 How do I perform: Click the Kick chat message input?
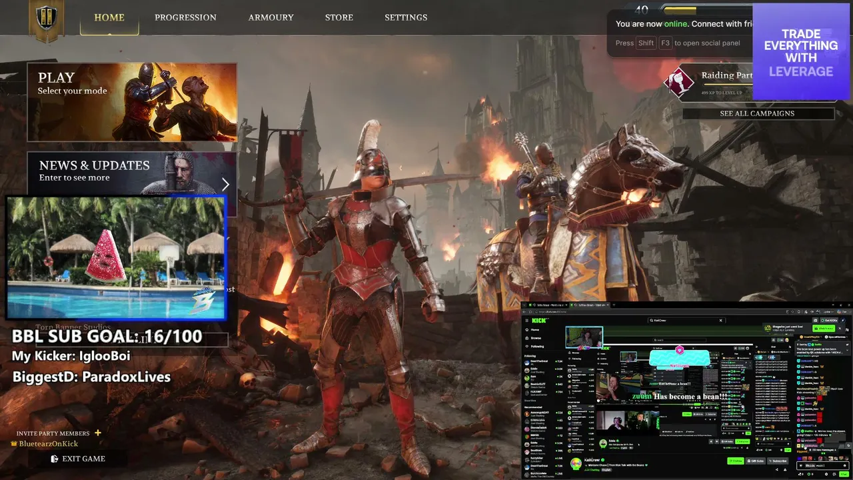click(x=824, y=465)
